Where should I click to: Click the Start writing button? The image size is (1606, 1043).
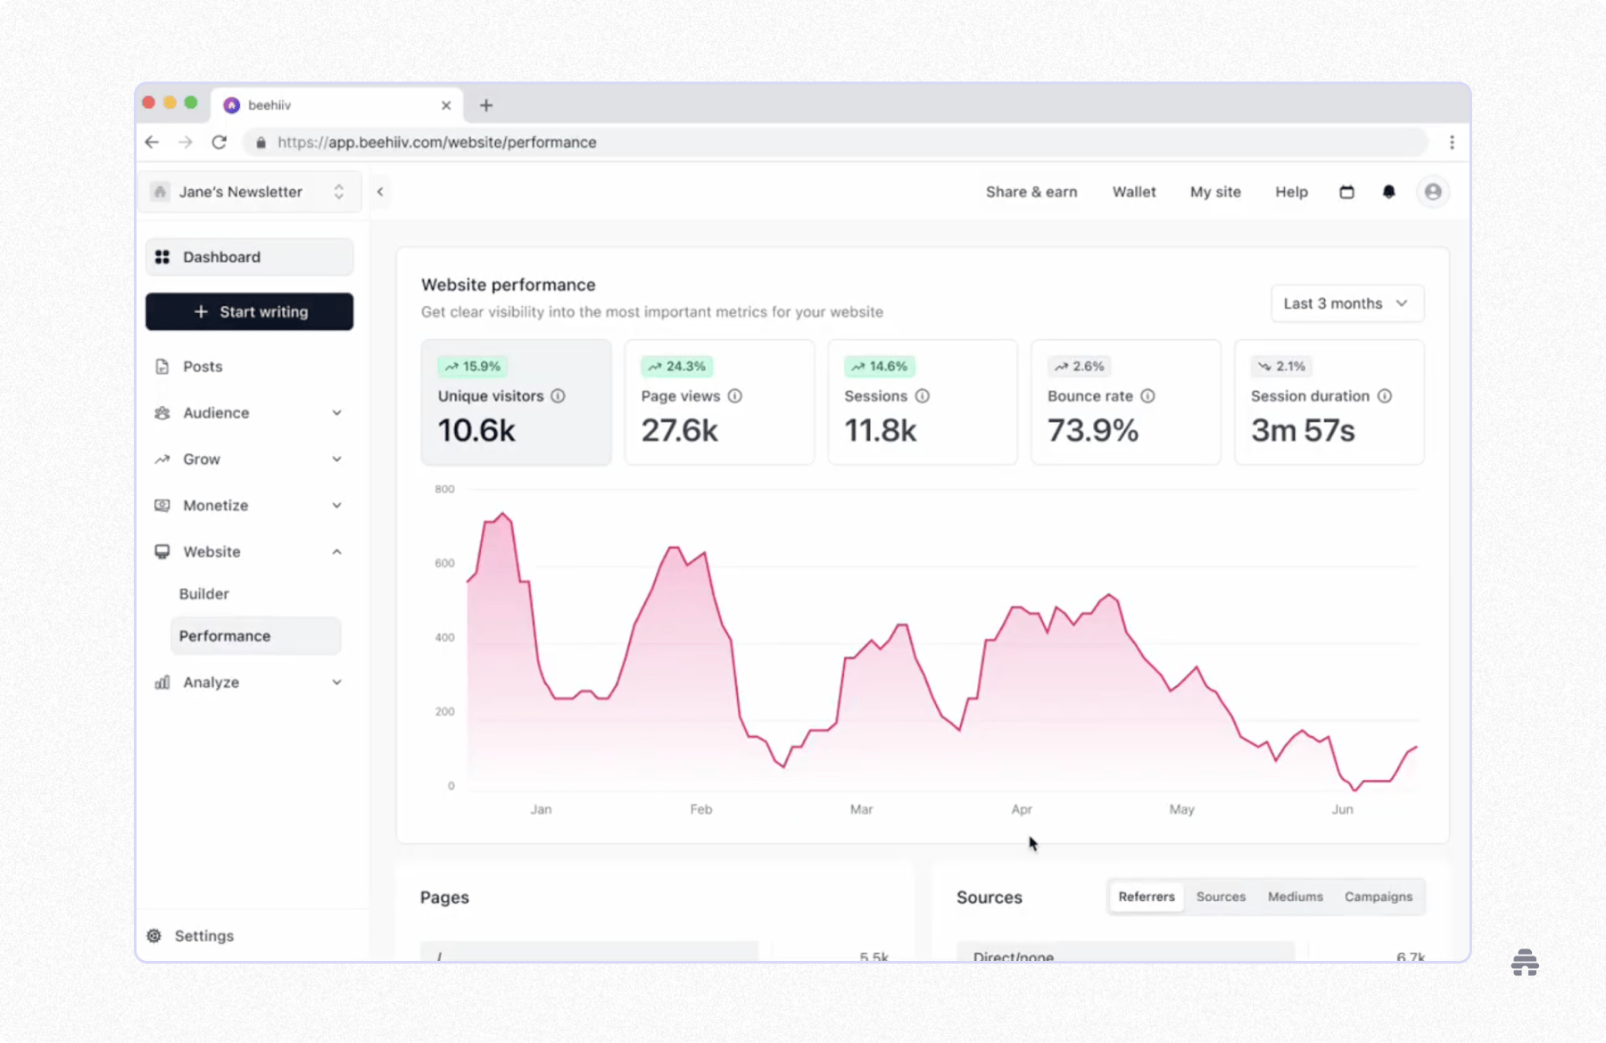click(x=250, y=311)
